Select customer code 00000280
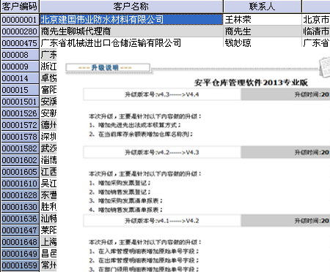The height and width of the screenshot is (272, 330). pos(20,31)
